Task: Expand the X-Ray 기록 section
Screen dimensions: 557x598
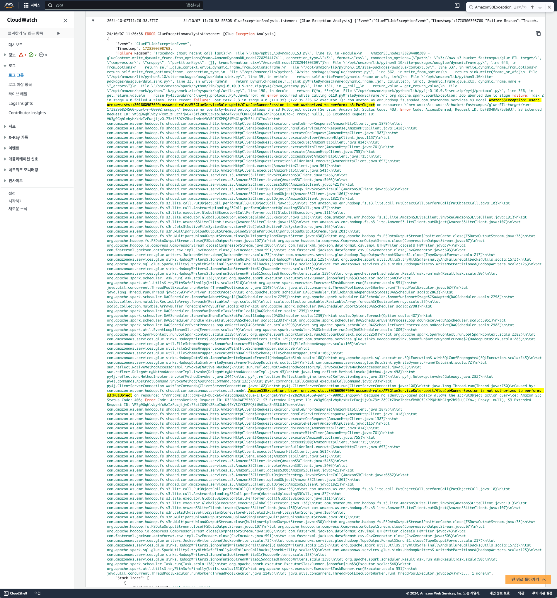Action: pos(5,137)
